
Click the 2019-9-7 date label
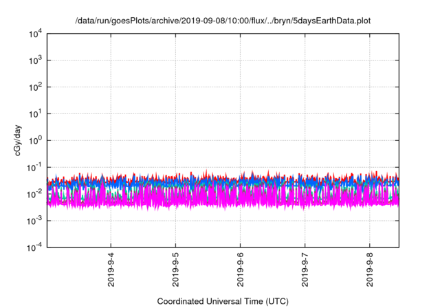[x=305, y=269]
